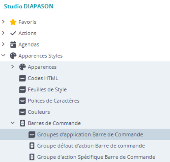Click the Studio DIAPASON title
The image size is (170, 162).
coord(29,6)
